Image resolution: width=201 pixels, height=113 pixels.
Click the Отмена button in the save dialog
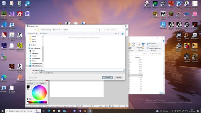click(x=119, y=78)
